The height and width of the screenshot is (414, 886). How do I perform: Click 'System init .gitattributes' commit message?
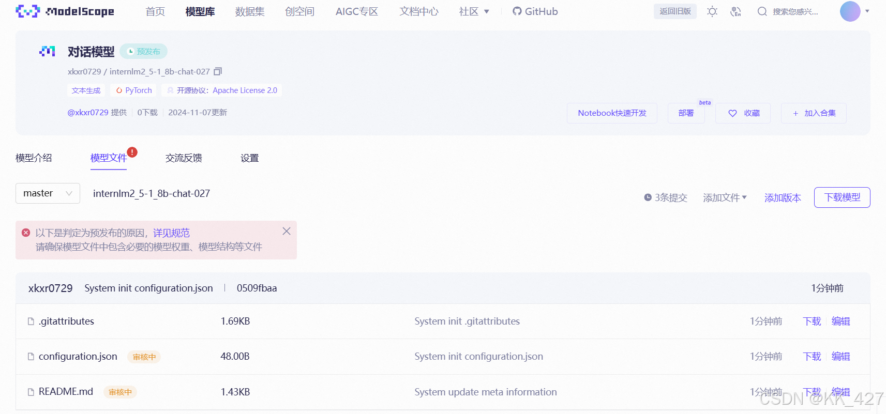tap(467, 321)
